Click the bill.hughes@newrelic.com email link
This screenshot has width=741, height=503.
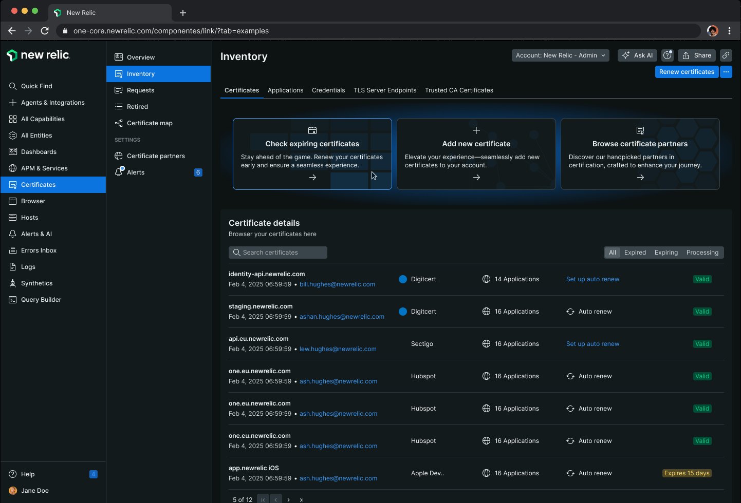pyautogui.click(x=337, y=284)
